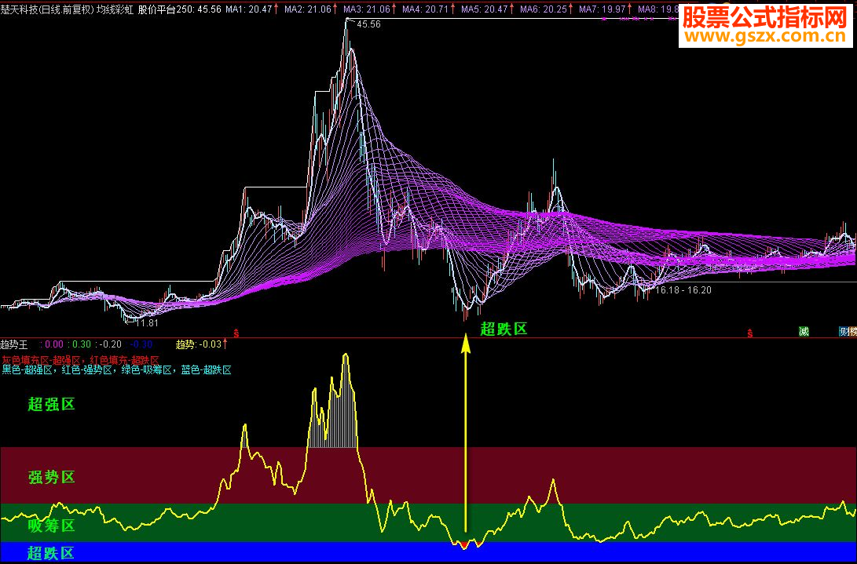Click the 吸筹区 zone label
Image resolution: width=857 pixels, height=564 pixels.
point(51,526)
